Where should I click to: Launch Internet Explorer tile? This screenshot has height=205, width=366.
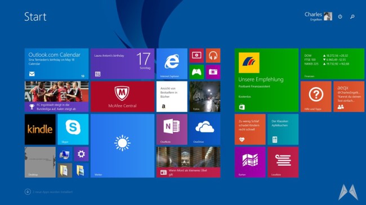click(x=172, y=64)
